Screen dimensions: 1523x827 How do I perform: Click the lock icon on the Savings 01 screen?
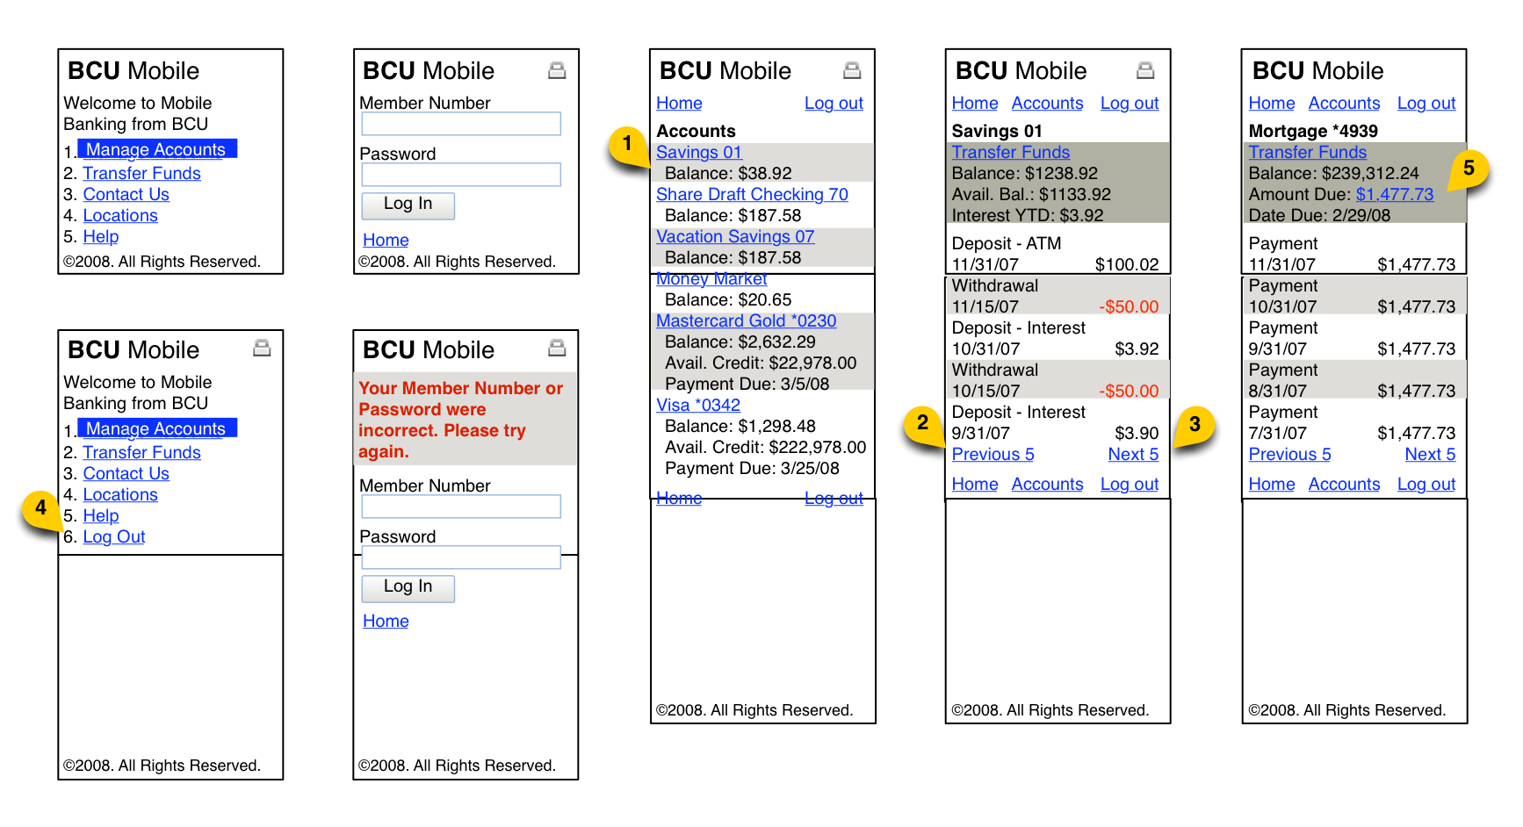pyautogui.click(x=1145, y=70)
